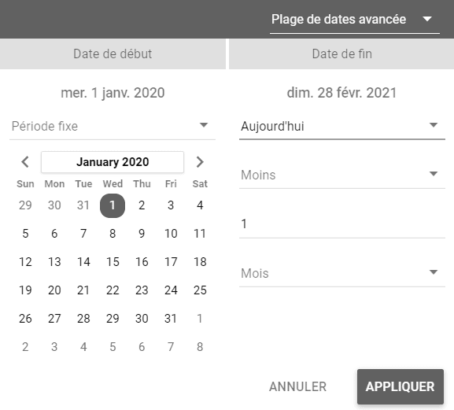Click the number input showing 1

tap(342, 224)
